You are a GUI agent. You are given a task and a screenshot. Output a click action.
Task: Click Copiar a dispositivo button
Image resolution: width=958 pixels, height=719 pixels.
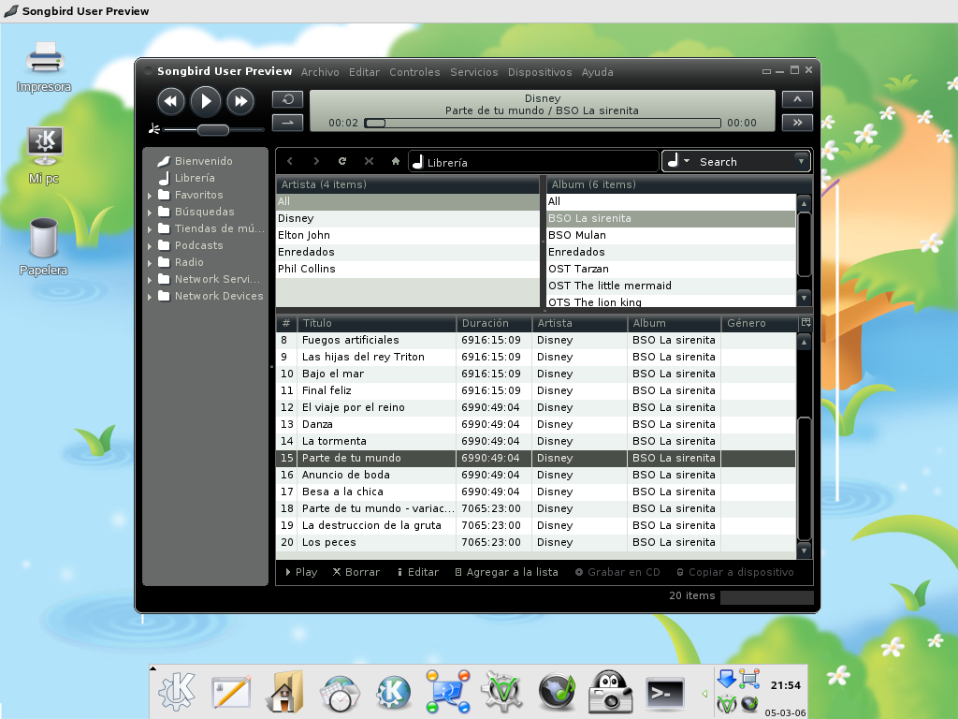click(735, 572)
